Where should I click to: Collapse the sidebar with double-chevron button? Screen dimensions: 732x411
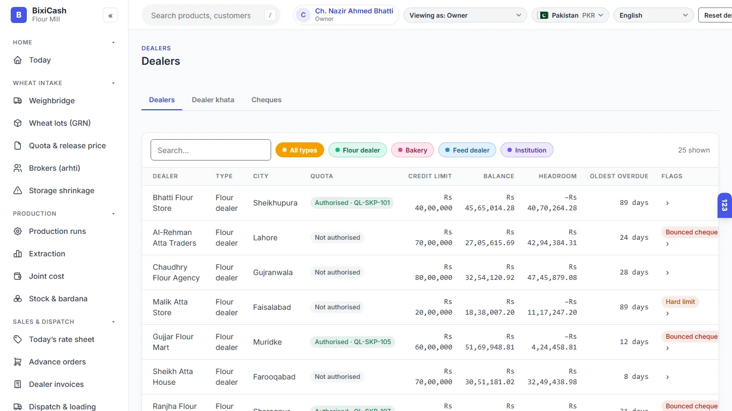[110, 16]
